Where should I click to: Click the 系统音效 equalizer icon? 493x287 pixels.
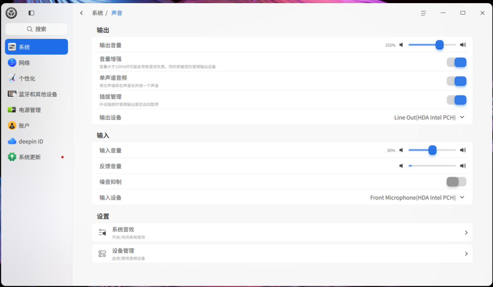pyautogui.click(x=102, y=232)
